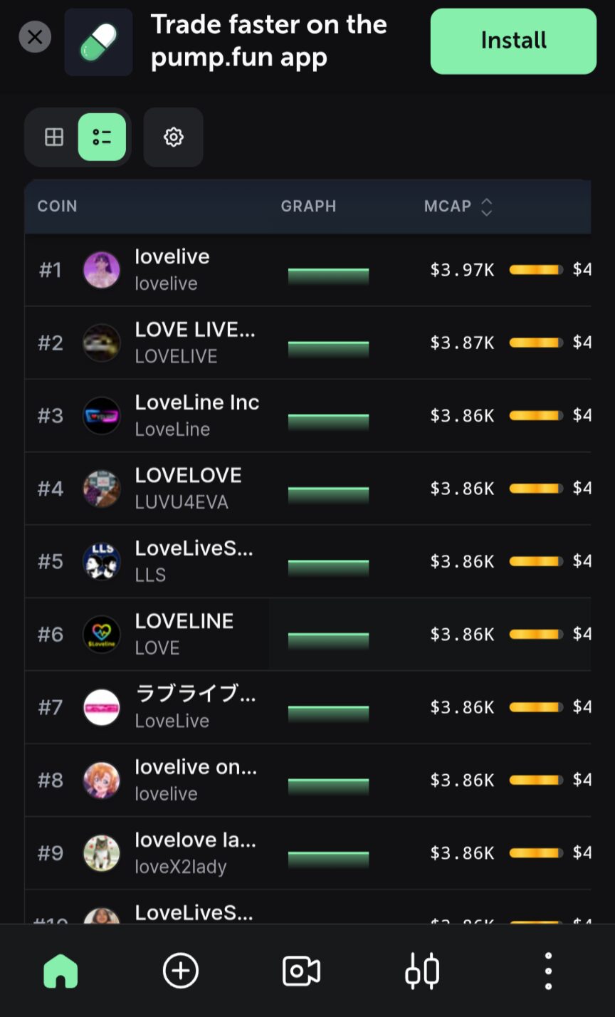
Task: Switch to list view layout
Action: pyautogui.click(x=102, y=137)
